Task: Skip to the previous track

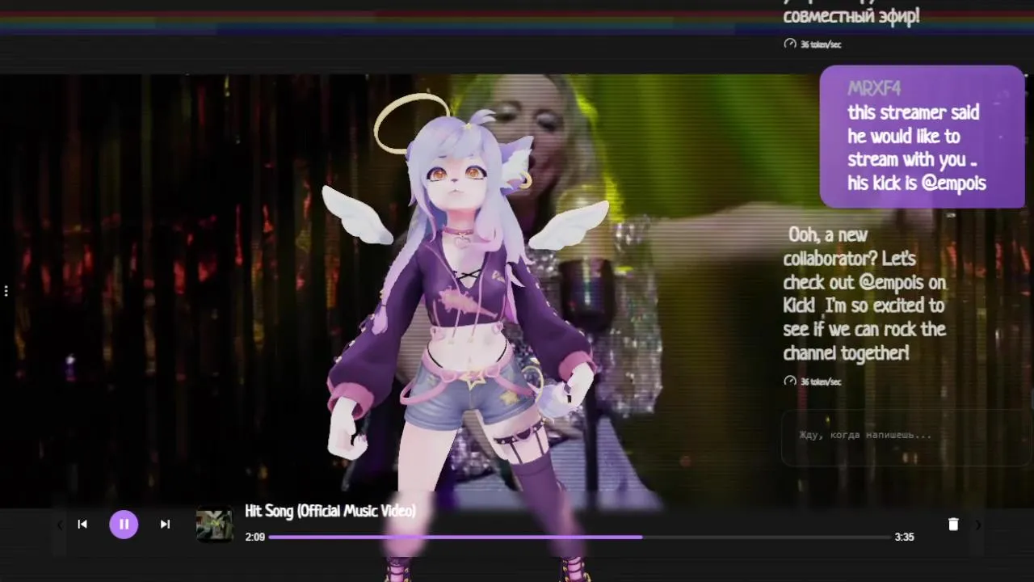Action: point(82,525)
